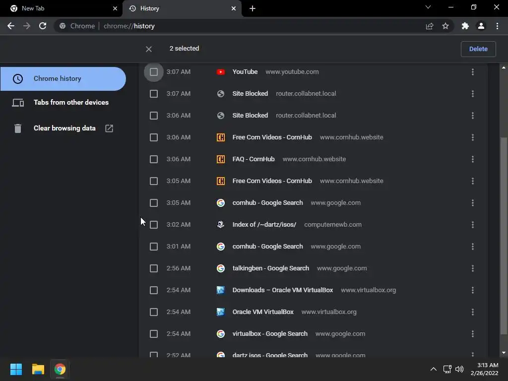Viewport: 508px width, 381px height.
Task: Click the history list scrollbar thumb
Action: tap(504, 236)
